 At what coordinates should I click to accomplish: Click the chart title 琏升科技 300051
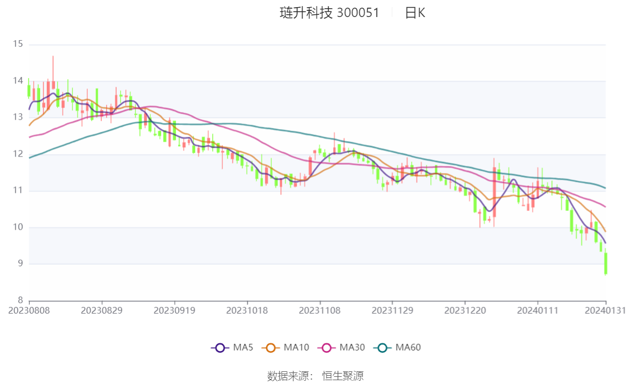pos(329,13)
